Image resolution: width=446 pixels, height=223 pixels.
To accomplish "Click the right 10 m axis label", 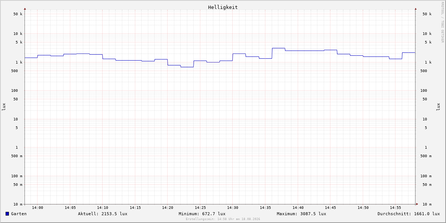I will (427, 204).
